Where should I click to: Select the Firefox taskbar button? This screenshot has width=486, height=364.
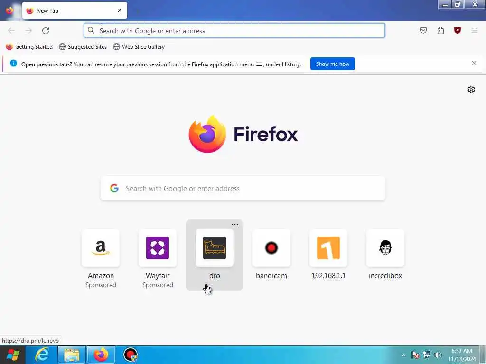pos(101,355)
